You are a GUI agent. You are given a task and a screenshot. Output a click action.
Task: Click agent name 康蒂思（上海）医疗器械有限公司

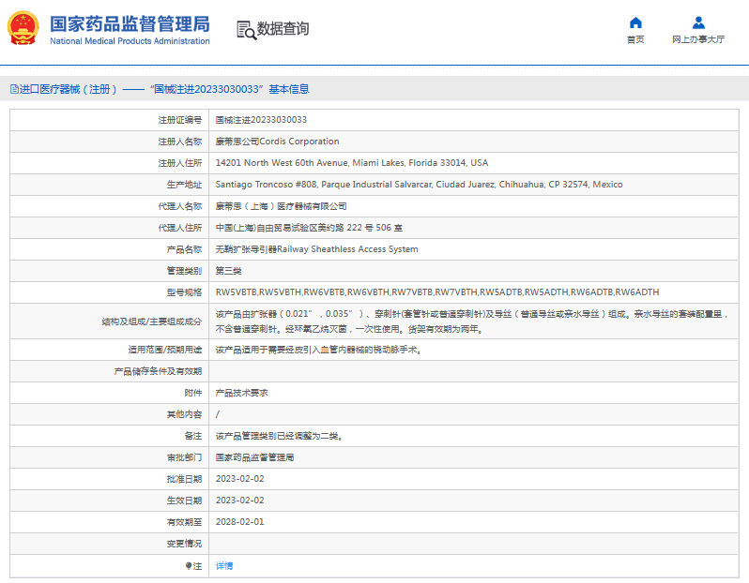tap(282, 206)
